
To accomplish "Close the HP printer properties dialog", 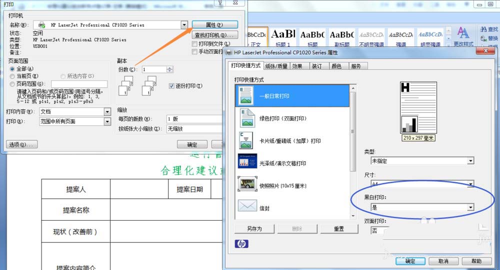I will tap(485, 51).
